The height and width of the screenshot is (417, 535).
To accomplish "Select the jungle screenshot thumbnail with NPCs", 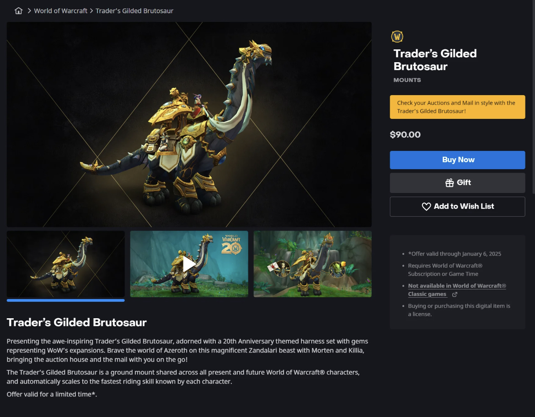I will pyautogui.click(x=312, y=264).
